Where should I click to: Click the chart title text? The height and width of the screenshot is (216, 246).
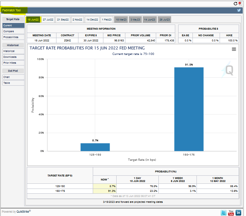click(x=87, y=48)
